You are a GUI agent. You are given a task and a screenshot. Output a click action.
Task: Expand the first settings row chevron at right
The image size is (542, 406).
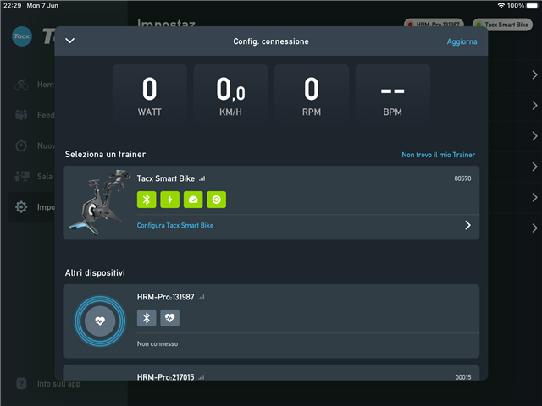(534, 74)
